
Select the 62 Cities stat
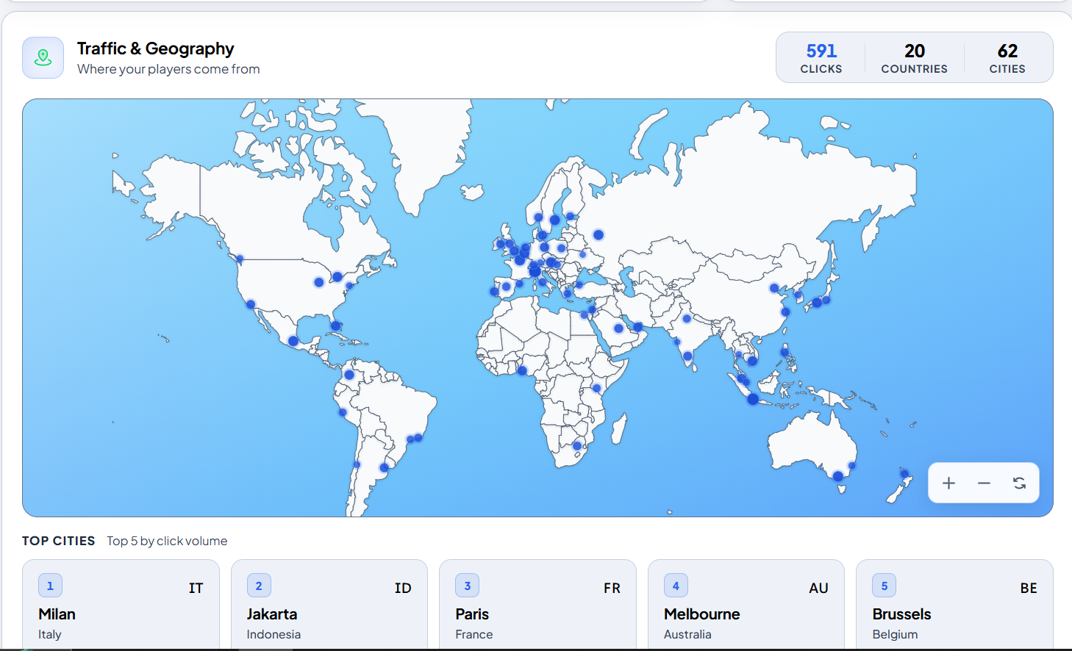tap(1007, 58)
